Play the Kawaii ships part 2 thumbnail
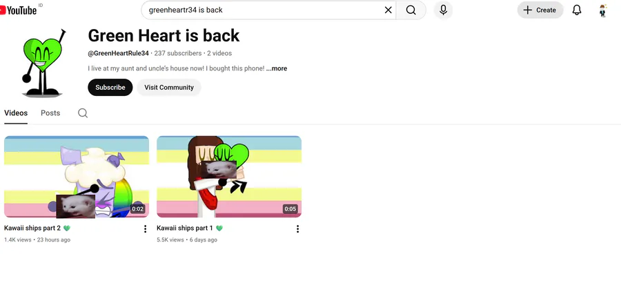Image resolution: width=621 pixels, height=303 pixels. [77, 177]
